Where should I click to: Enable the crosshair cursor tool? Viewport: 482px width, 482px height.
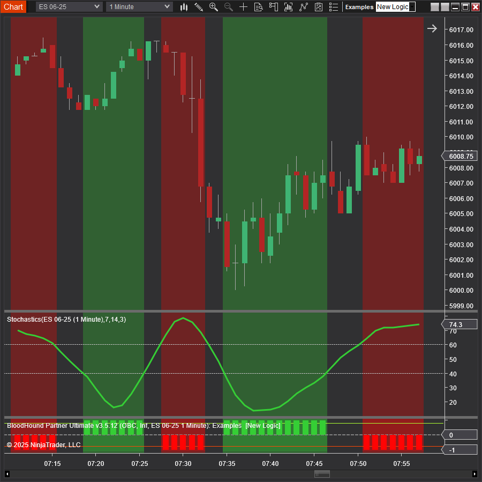click(x=244, y=7)
